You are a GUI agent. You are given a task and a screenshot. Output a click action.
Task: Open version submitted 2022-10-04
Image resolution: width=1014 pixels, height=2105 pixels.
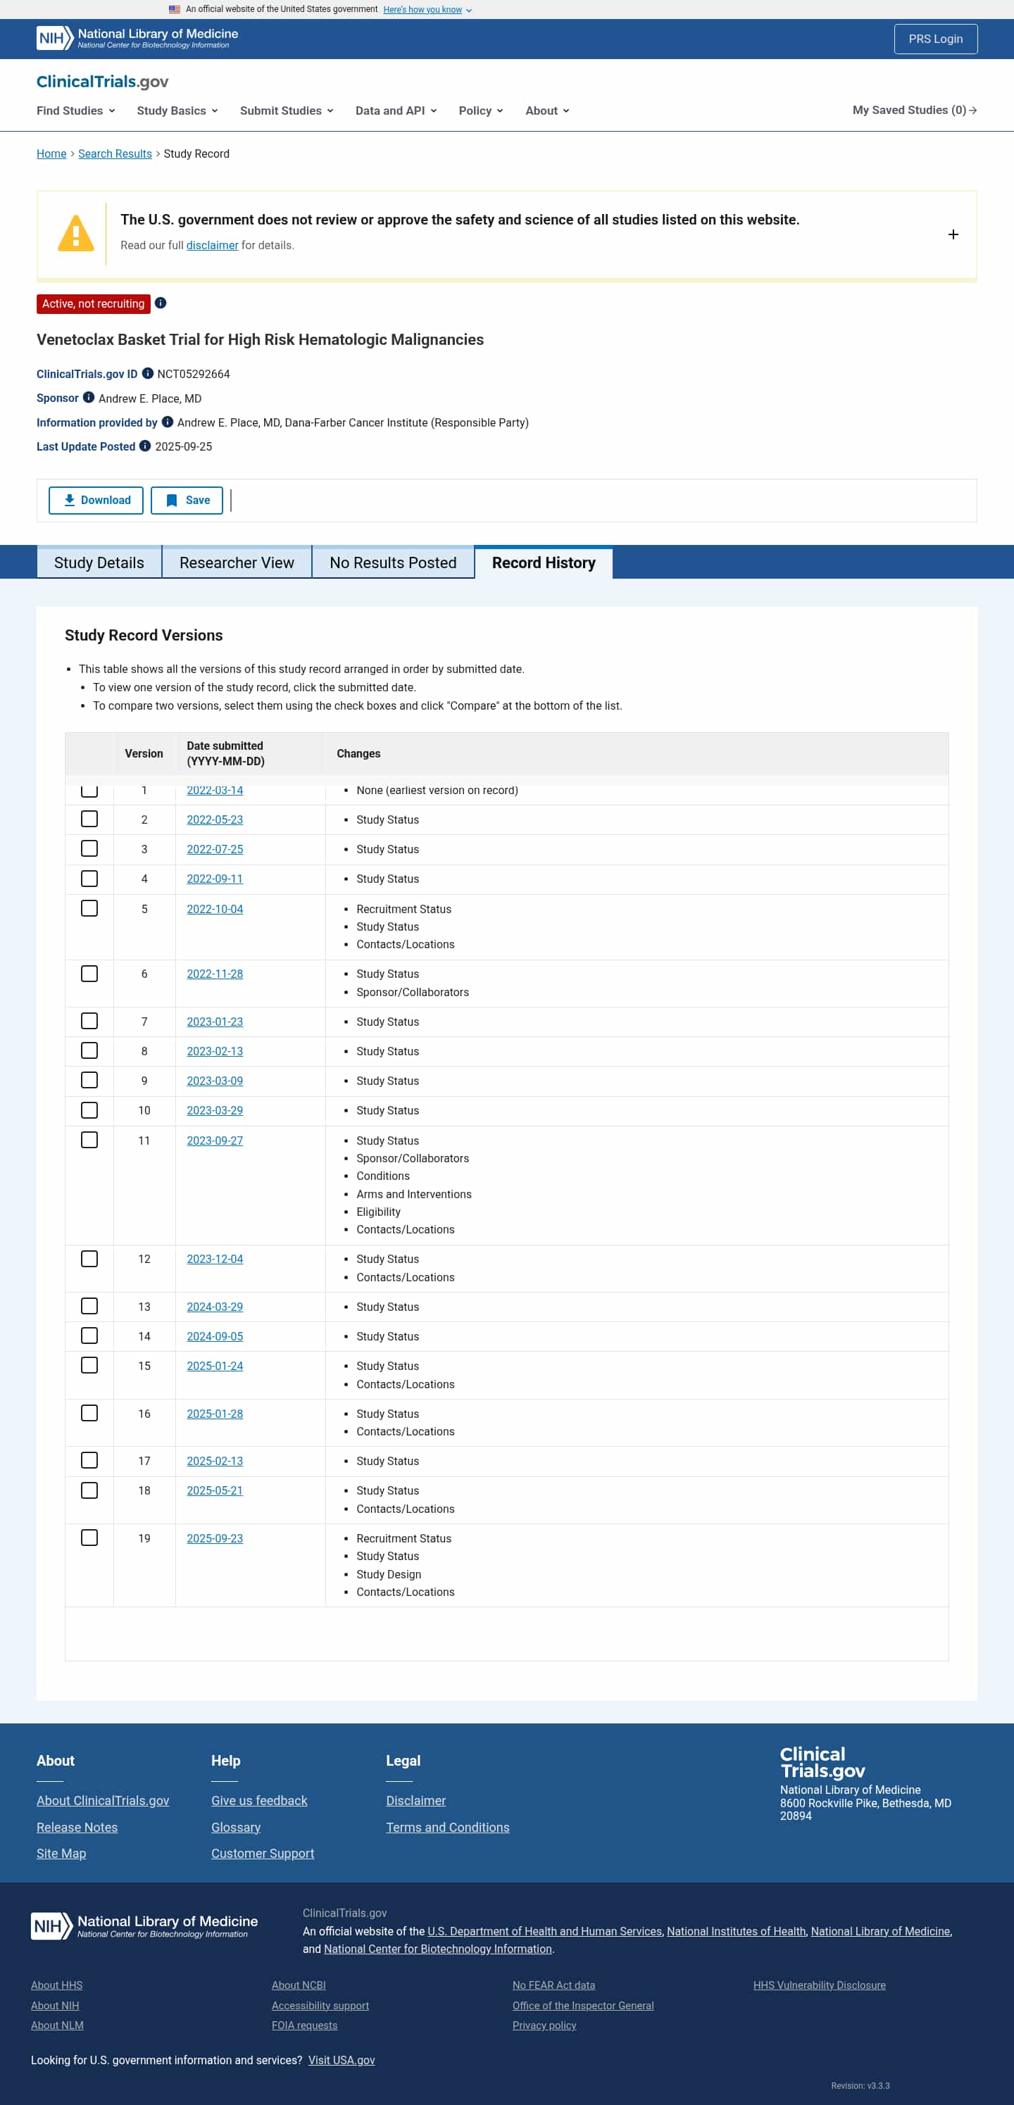pyautogui.click(x=215, y=909)
